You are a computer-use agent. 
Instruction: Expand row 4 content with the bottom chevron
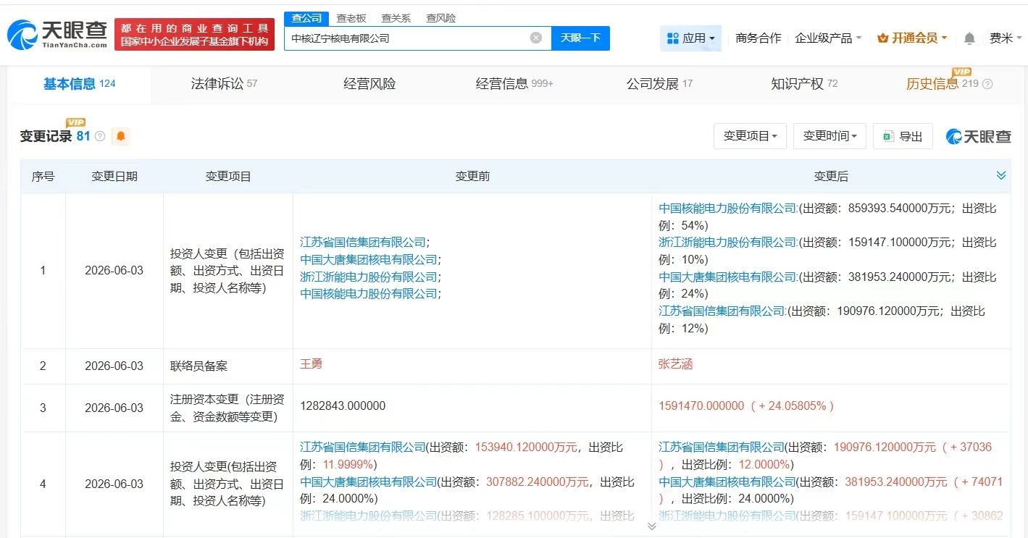(x=651, y=526)
